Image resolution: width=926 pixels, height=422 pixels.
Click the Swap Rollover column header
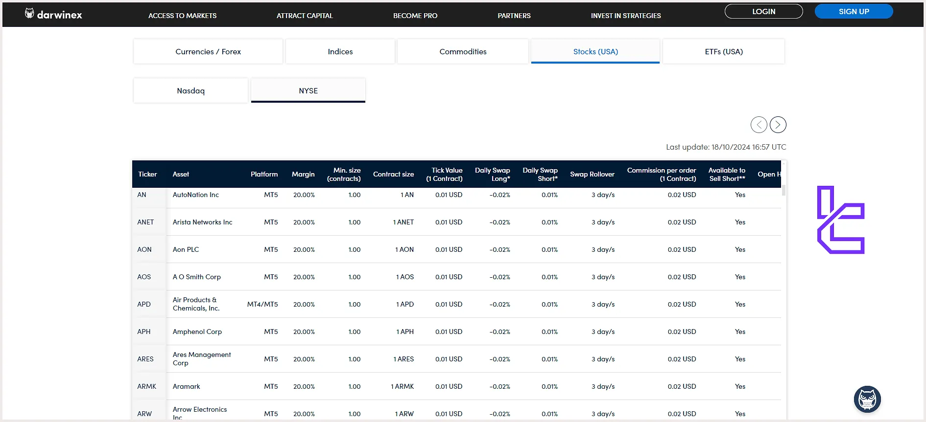(x=592, y=174)
